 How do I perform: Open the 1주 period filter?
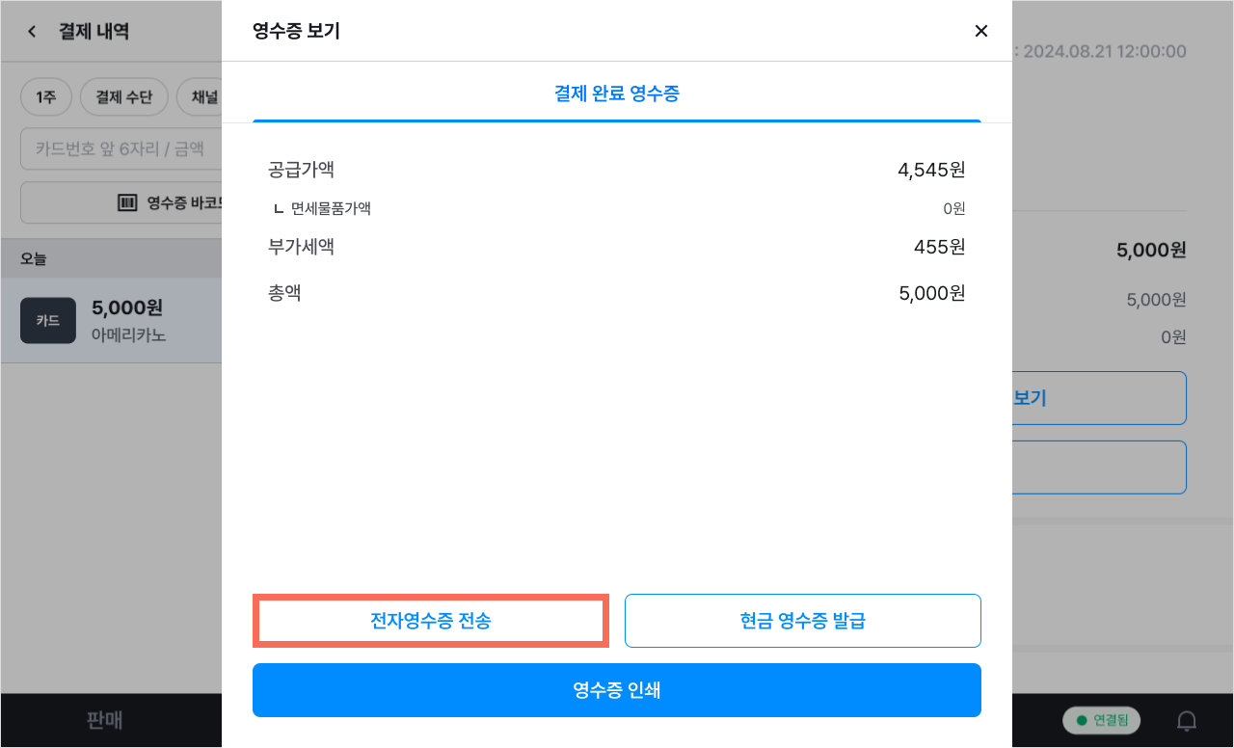pos(45,97)
